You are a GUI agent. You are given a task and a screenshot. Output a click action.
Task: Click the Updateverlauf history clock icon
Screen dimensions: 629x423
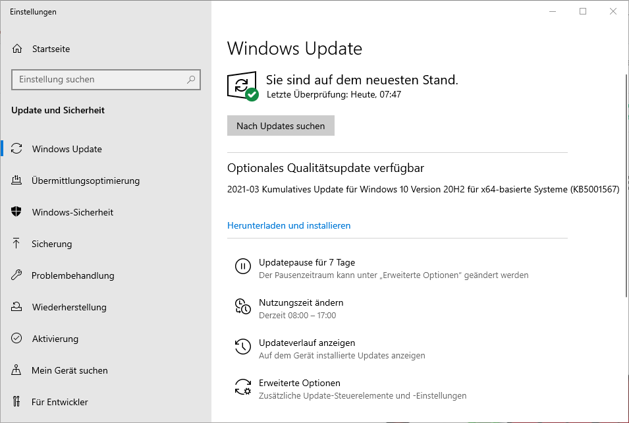tap(243, 347)
